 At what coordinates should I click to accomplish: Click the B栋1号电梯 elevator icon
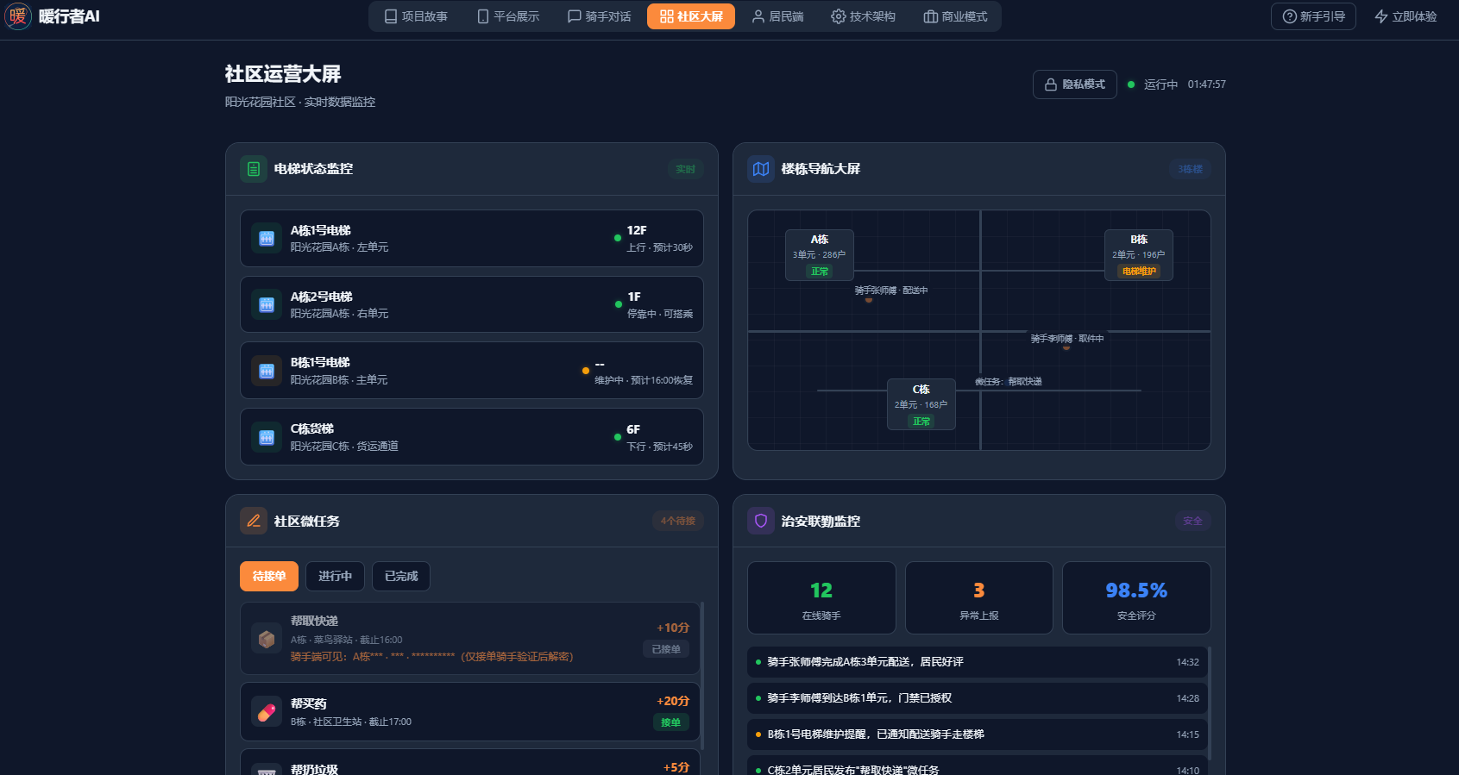click(267, 371)
